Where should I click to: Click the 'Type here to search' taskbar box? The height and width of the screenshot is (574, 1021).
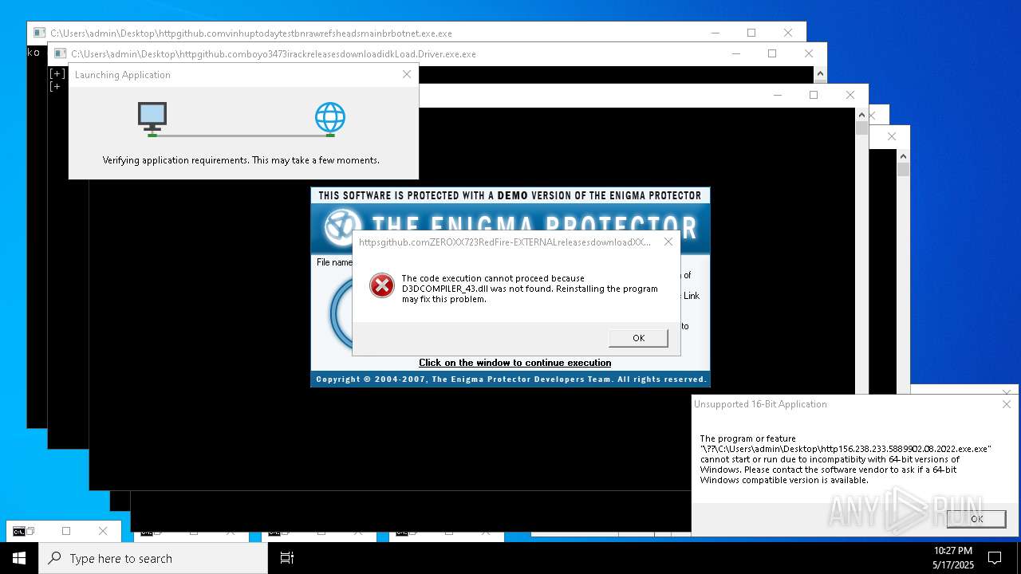153,558
